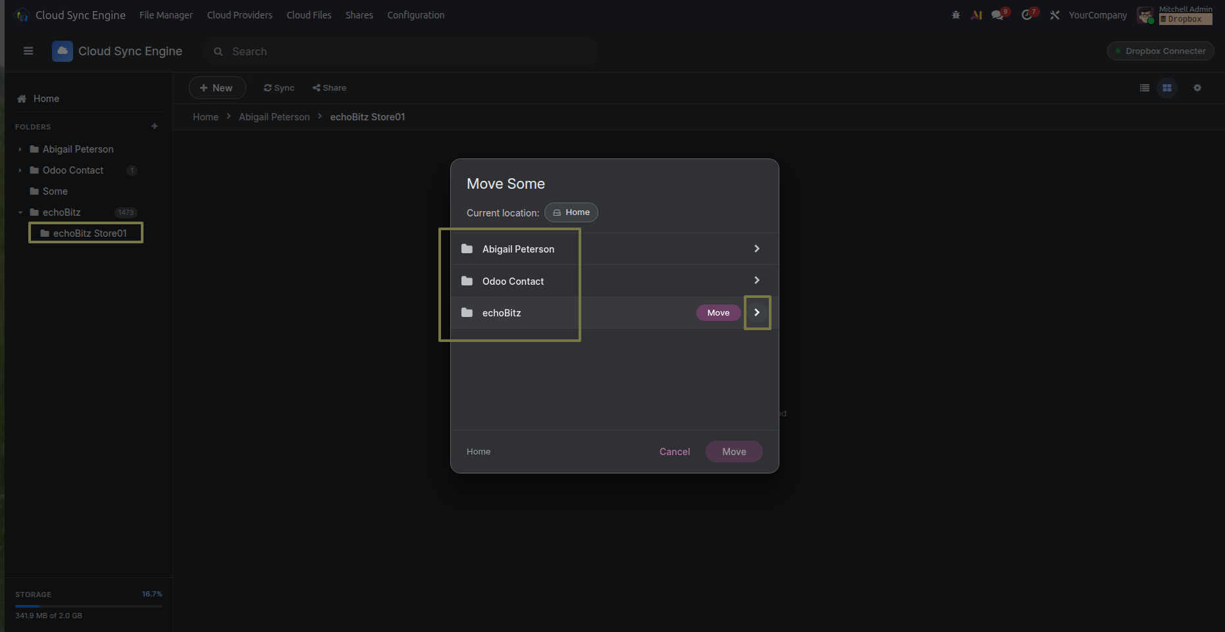1225x632 pixels.
Task: Select Some folder in sidebar
Action: (x=55, y=191)
